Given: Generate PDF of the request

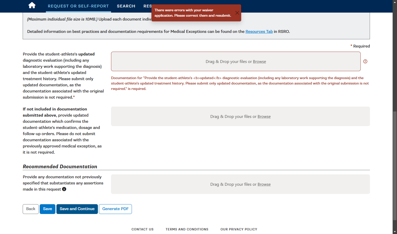Looking at the screenshot, I should click(x=115, y=209).
